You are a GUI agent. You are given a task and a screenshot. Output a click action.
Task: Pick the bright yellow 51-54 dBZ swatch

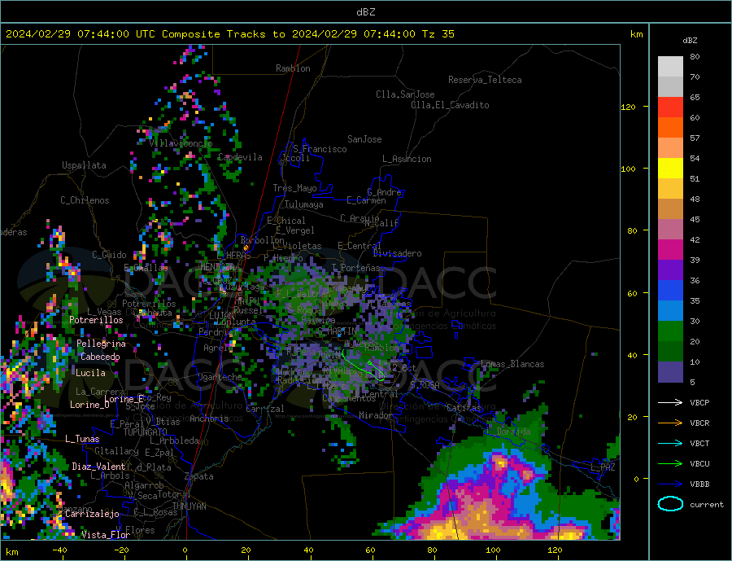pyautogui.click(x=670, y=169)
